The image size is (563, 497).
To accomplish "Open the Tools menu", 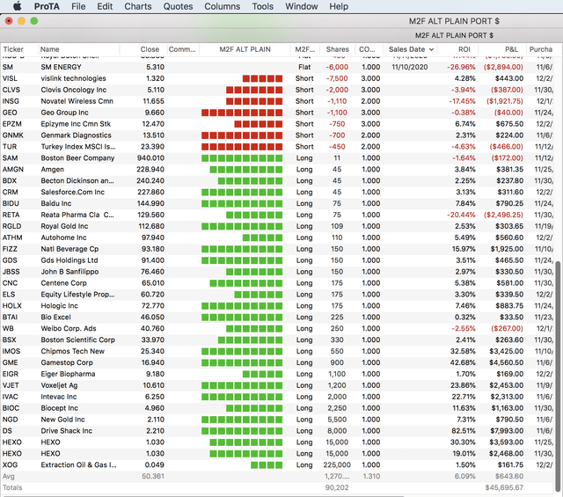I will pos(262,6).
